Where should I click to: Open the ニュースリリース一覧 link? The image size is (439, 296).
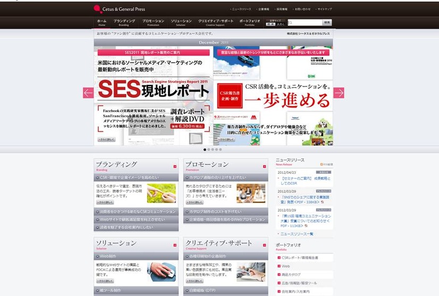(x=297, y=234)
